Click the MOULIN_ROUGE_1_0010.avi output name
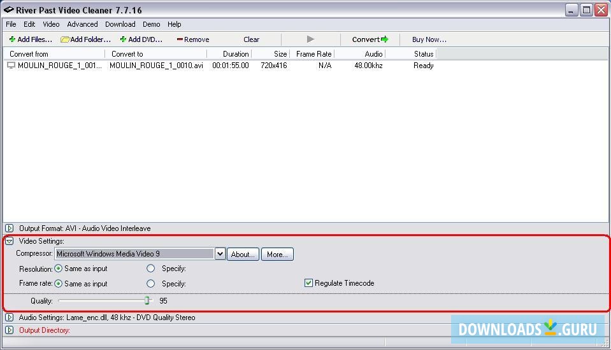The width and height of the screenshot is (611, 350). pyautogui.click(x=156, y=66)
